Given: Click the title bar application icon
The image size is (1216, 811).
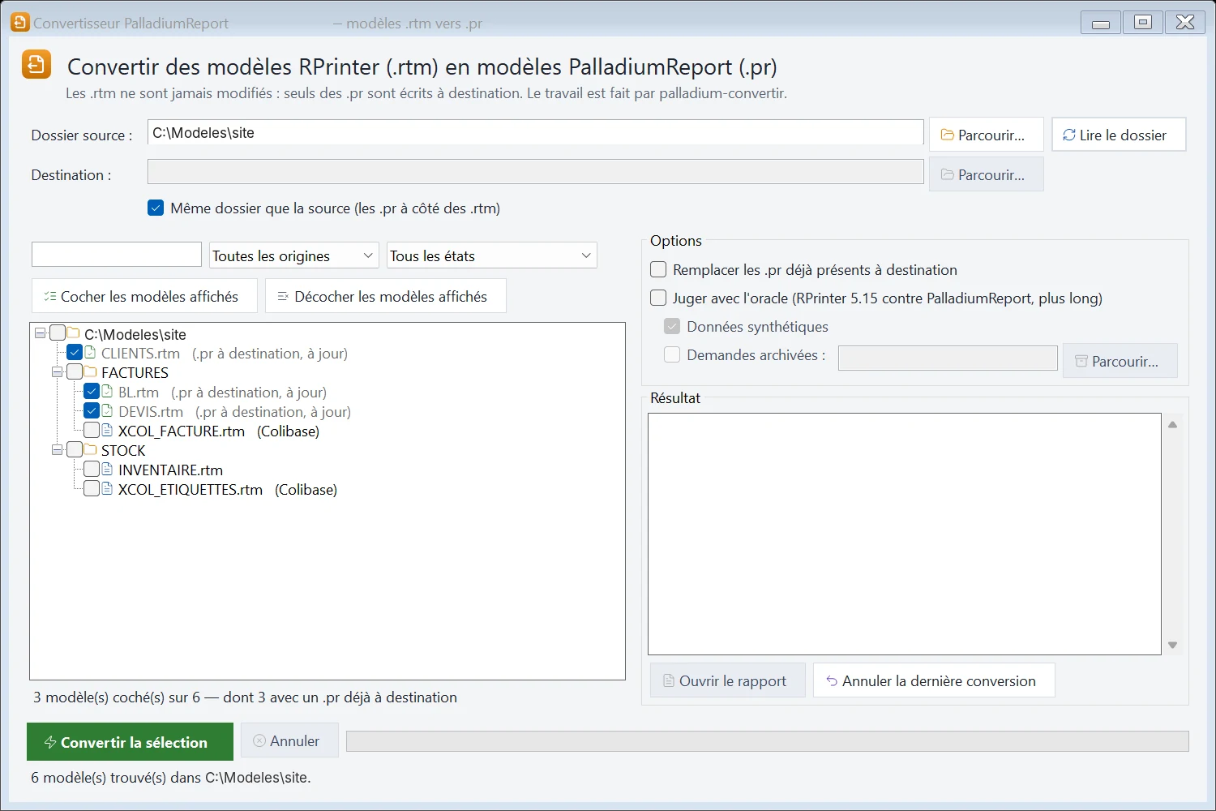Looking at the screenshot, I should (19, 23).
